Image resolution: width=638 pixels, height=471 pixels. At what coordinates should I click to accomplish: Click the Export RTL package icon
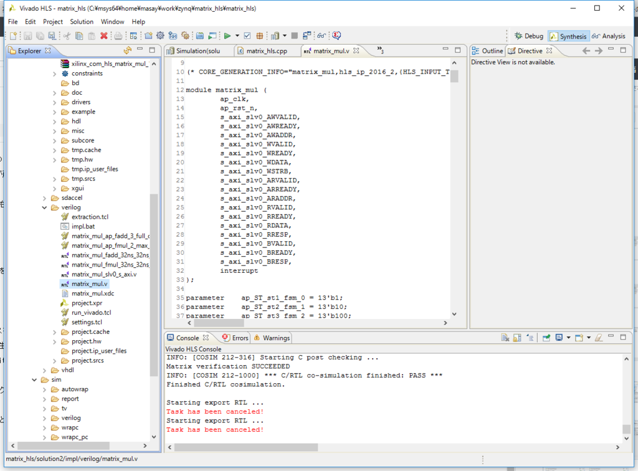259,36
